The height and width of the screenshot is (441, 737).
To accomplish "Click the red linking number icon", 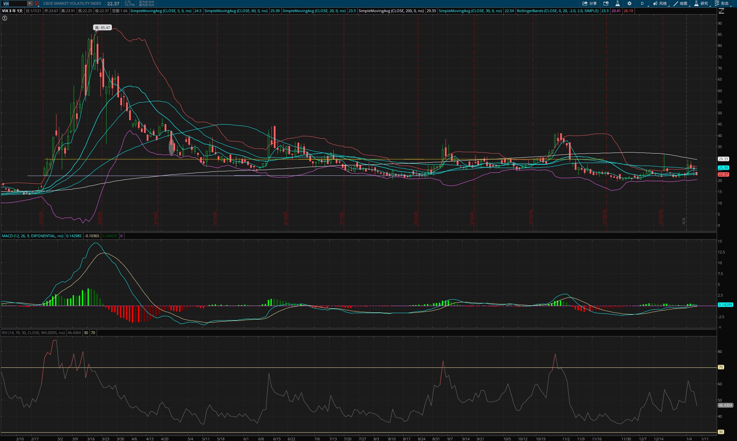I will click(37, 3).
